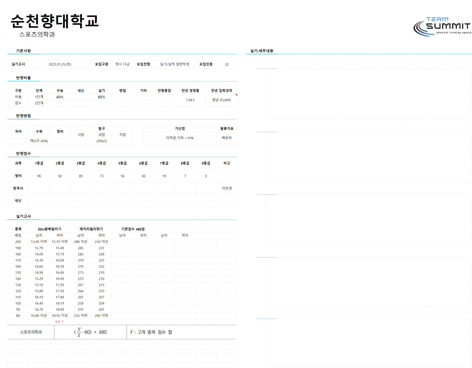
Task: Click the 한국사 row label
Action: (18, 188)
